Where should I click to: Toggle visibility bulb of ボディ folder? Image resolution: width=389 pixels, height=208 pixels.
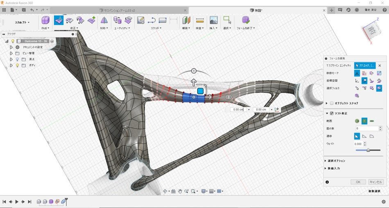18,65
